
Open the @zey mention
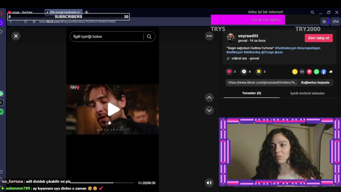279,52
